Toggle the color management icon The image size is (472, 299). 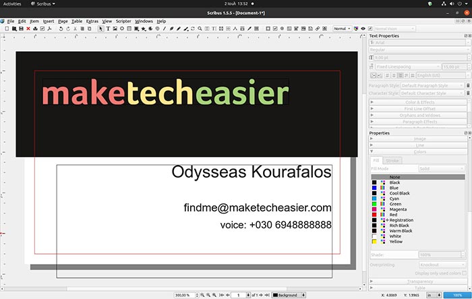coord(356,28)
